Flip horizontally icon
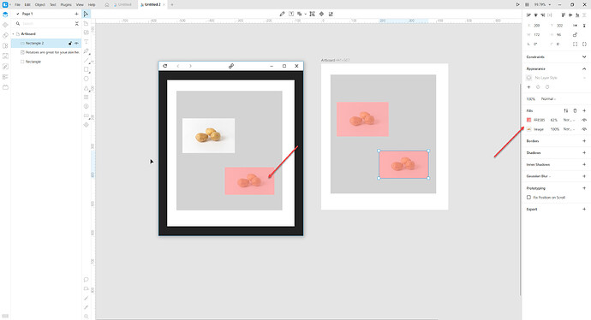Viewport: 591px width, 320px height. point(576,25)
